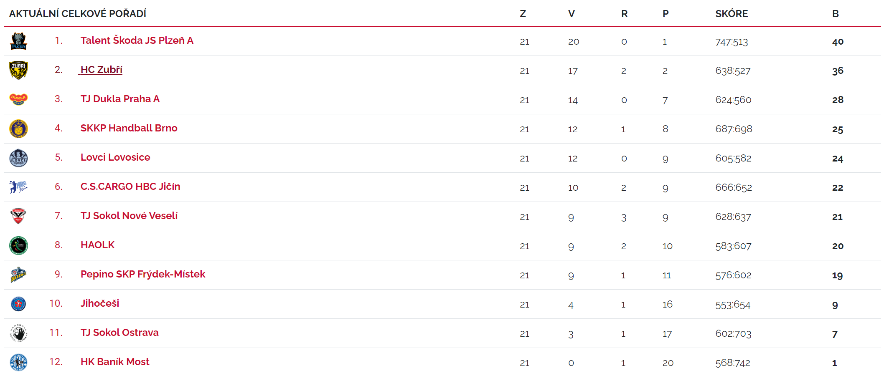Click the Frýdek-Místek team logo
884x386 pixels.
point(18,275)
